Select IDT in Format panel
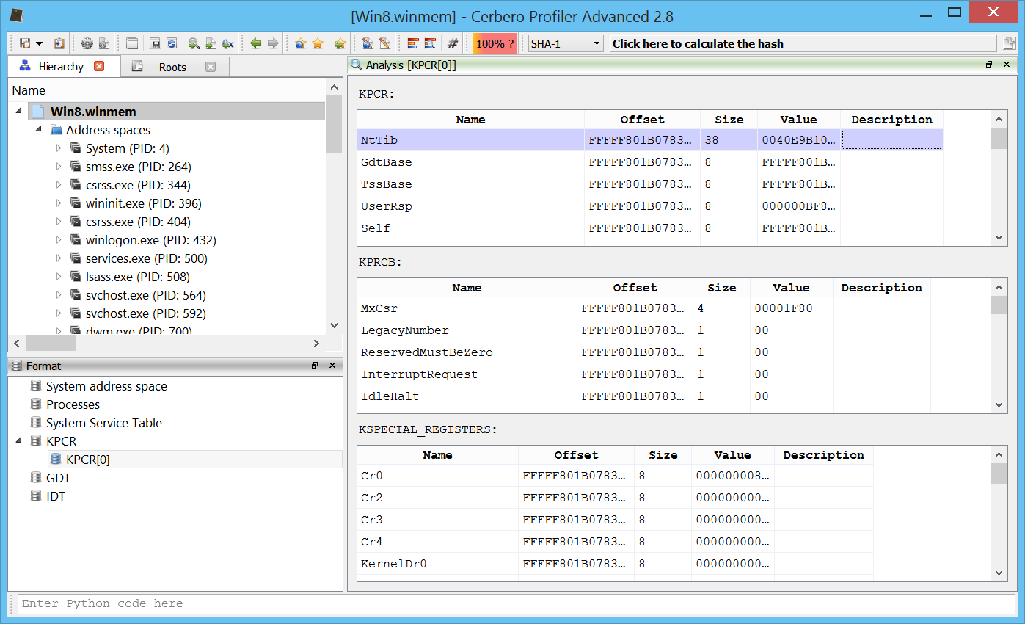 click(x=56, y=496)
